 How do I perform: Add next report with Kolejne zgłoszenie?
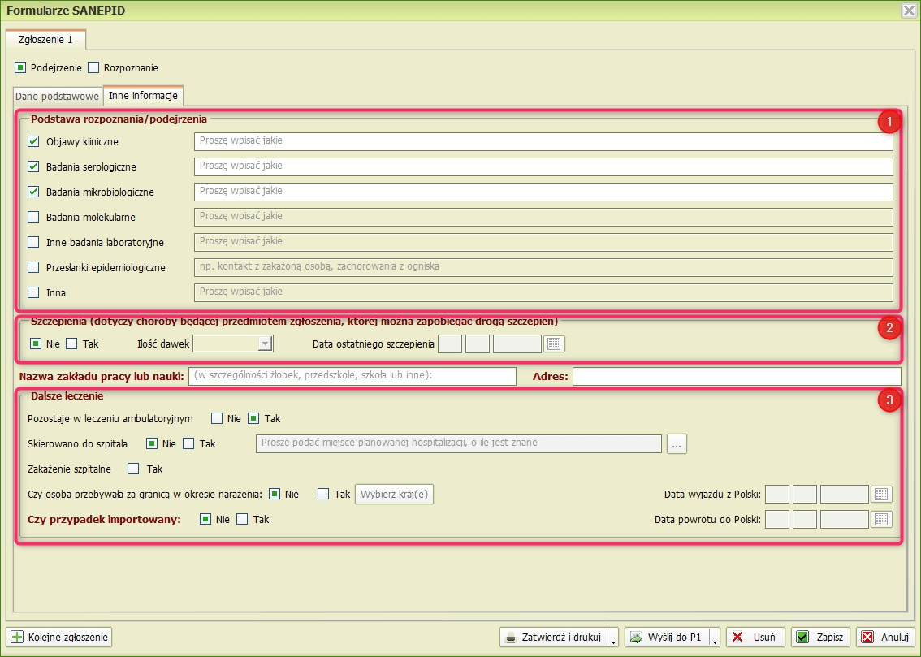point(59,638)
